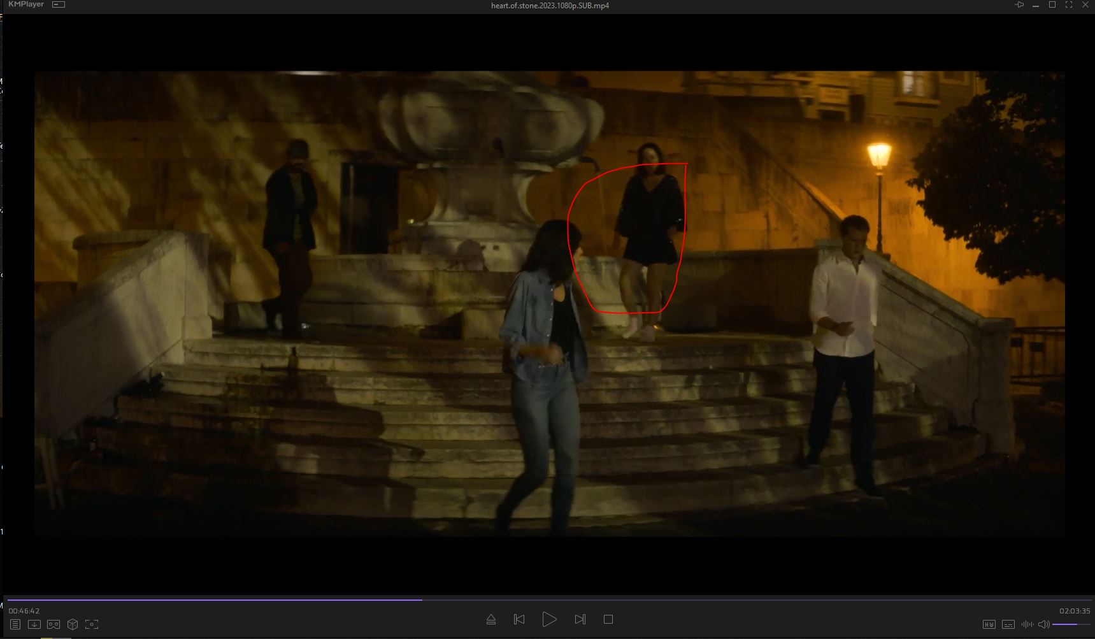This screenshot has width=1095, height=639.
Task: Open the KMPlayer main menu logo
Action: click(26, 4)
